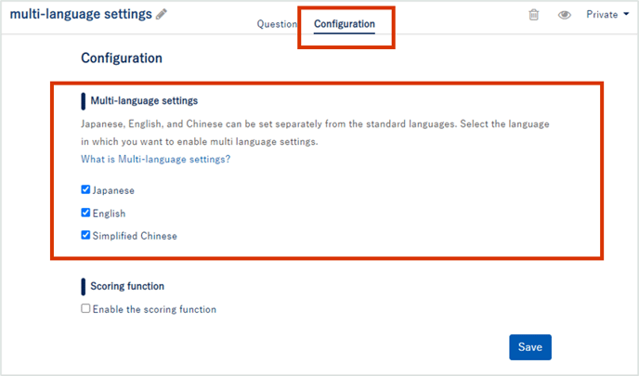Image resolution: width=639 pixels, height=376 pixels.
Task: Disable the Simplified Chinese checkbox
Action: pos(85,235)
